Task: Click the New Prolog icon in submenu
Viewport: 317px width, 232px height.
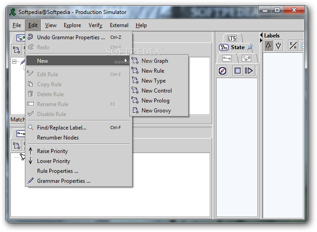Action: click(135, 100)
